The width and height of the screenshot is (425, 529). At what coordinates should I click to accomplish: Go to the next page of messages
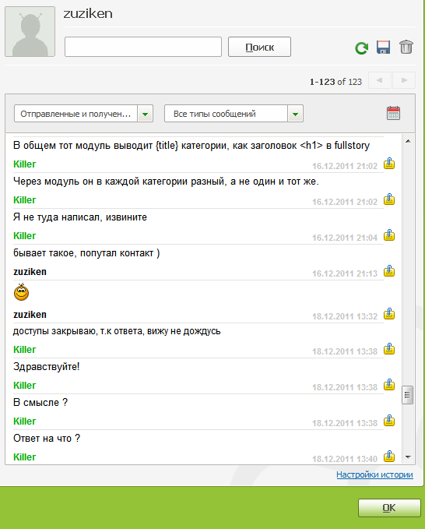point(404,80)
